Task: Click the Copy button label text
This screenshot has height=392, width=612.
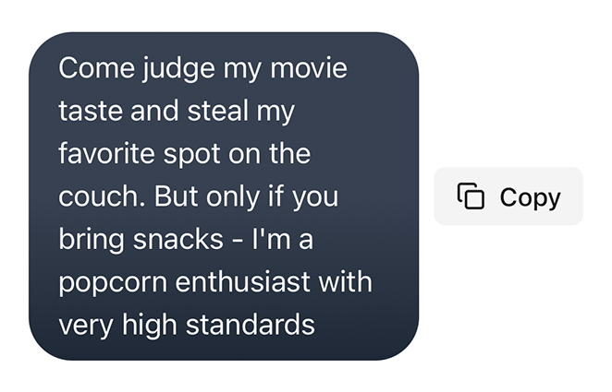Action: [530, 197]
